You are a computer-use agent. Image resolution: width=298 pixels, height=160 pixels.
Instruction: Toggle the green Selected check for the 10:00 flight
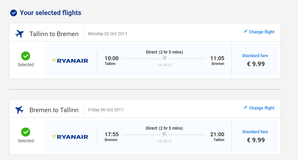tap(26, 56)
